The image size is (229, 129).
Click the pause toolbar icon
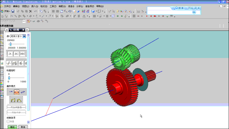(x=159, y=16)
